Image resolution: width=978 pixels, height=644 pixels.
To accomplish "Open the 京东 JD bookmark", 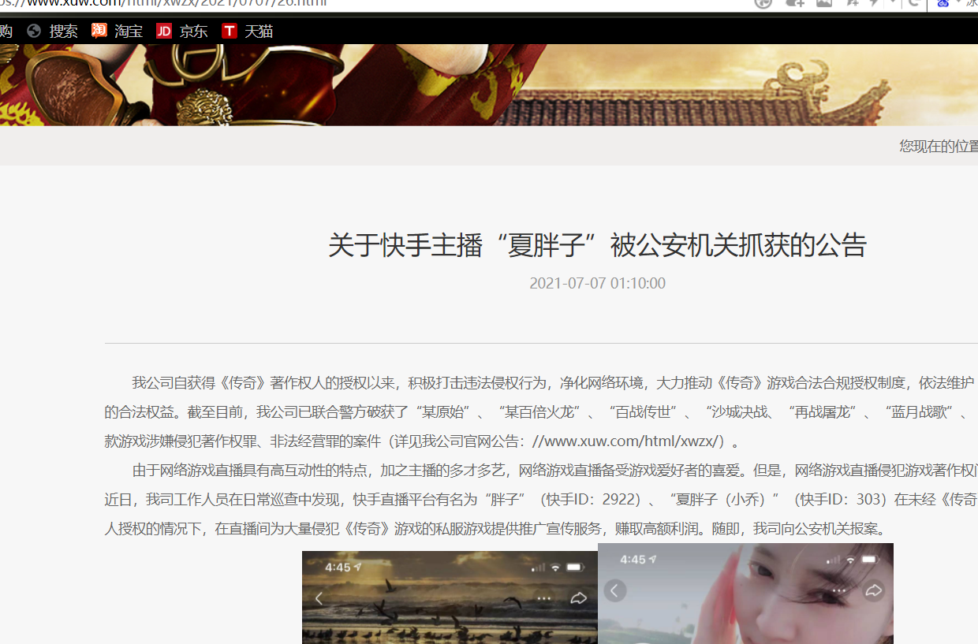I will pyautogui.click(x=182, y=32).
